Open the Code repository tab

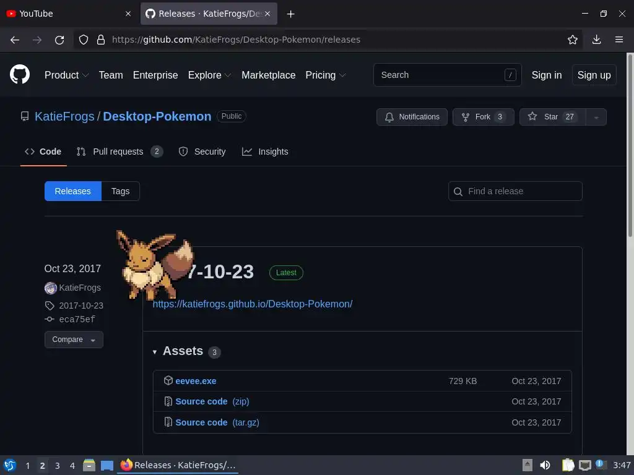43,152
